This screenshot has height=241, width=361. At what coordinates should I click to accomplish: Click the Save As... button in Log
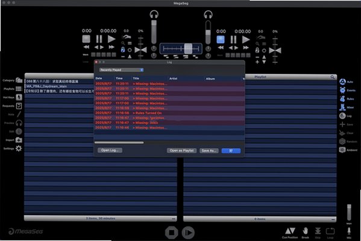coord(209,151)
